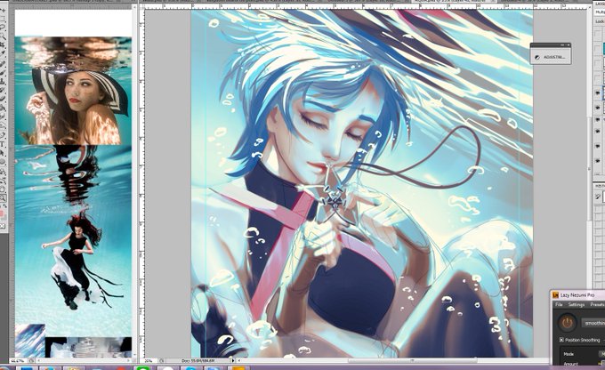Viewport: 605px width, 370px height.
Task: Open the foreground color swatch picker
Action: 2,213
